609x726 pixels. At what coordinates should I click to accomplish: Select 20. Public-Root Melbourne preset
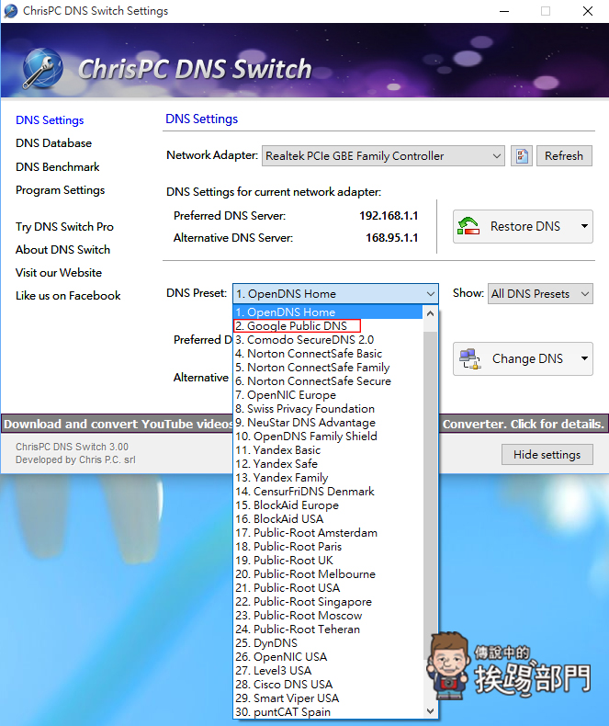(x=328, y=574)
